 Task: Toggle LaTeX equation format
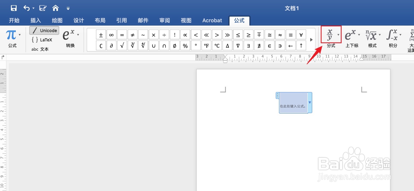[42, 40]
